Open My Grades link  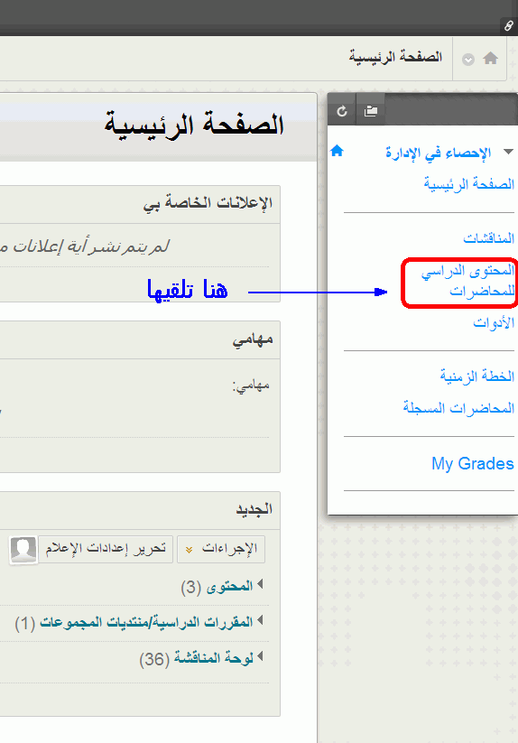(473, 463)
